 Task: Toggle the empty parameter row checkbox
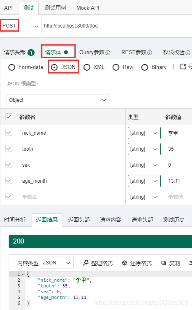(x=9, y=197)
